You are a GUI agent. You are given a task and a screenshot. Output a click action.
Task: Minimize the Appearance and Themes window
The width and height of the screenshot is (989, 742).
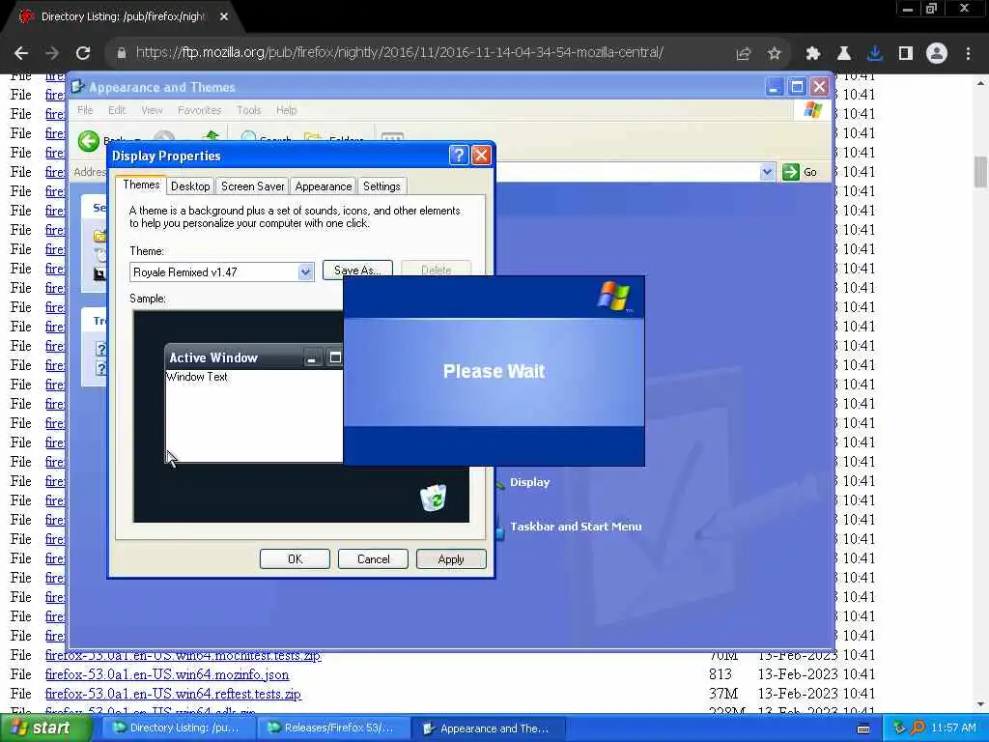(x=774, y=86)
